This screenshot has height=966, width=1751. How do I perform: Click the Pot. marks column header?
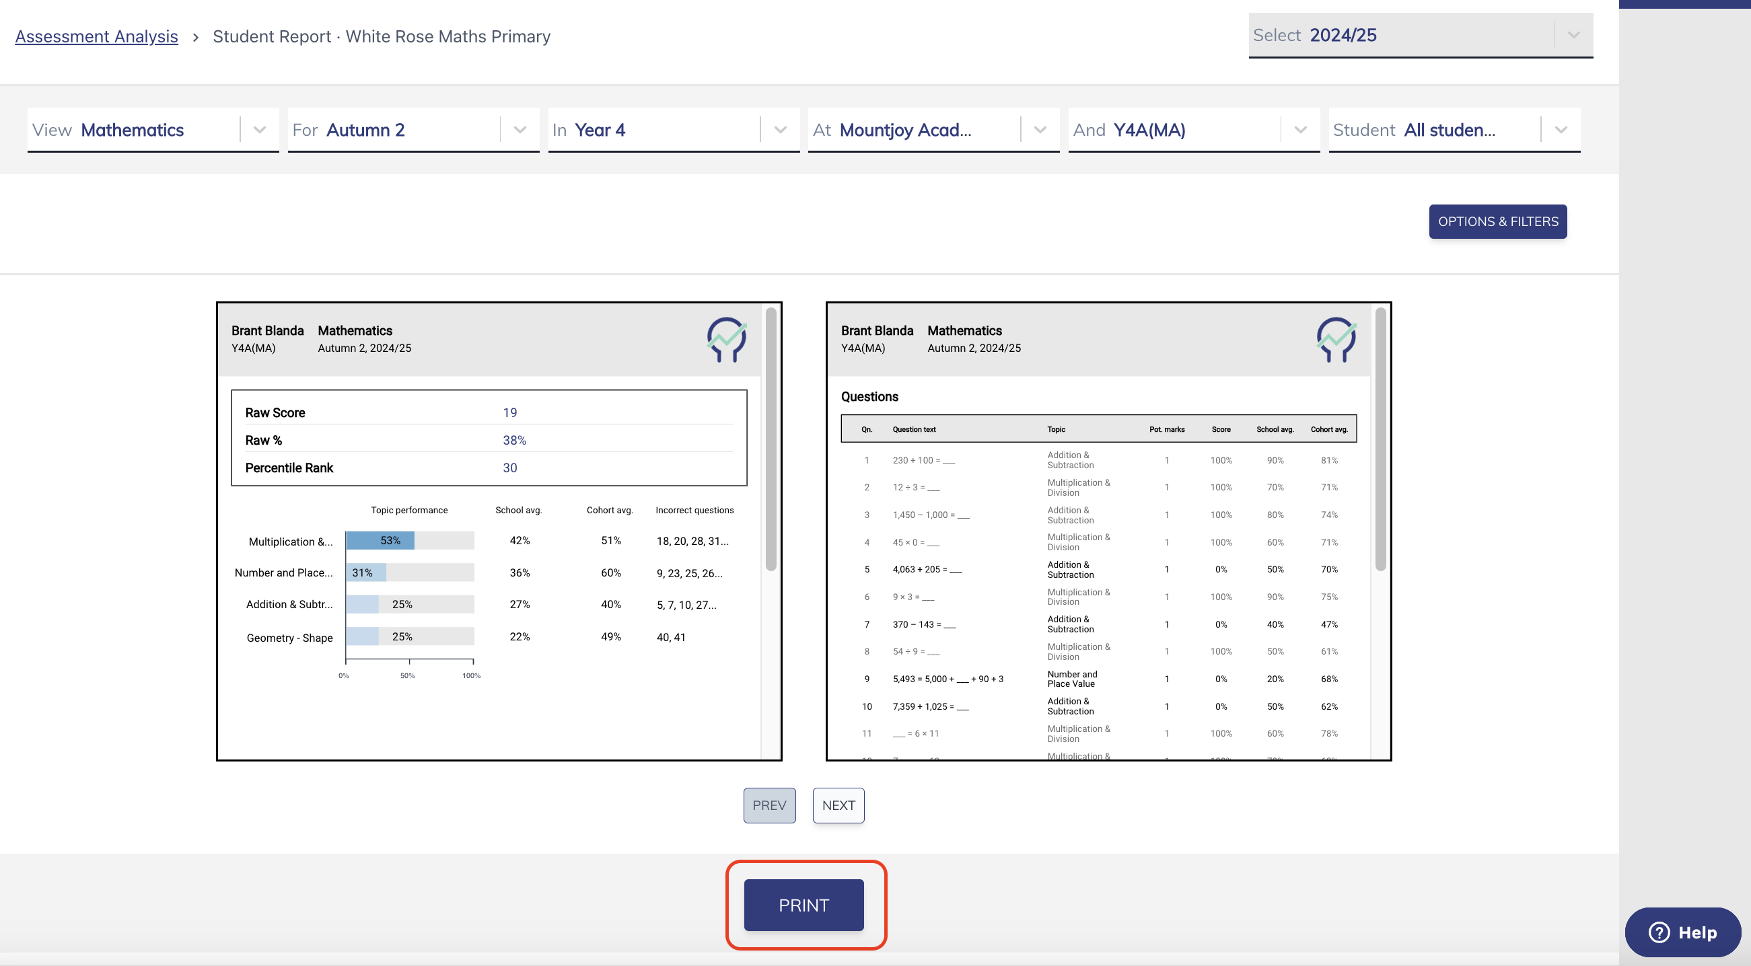1166,429
